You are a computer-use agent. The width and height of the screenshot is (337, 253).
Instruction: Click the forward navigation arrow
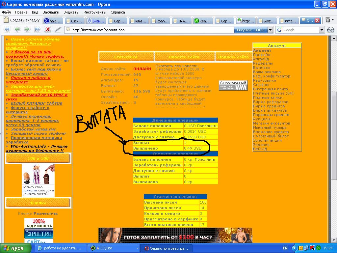click(27, 30)
